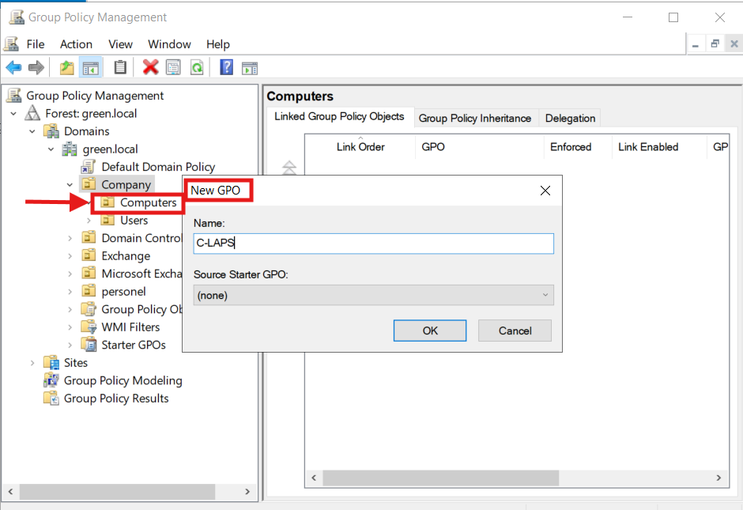The width and height of the screenshot is (743, 510).
Task: Expand the Users OU node
Action: 89,221
